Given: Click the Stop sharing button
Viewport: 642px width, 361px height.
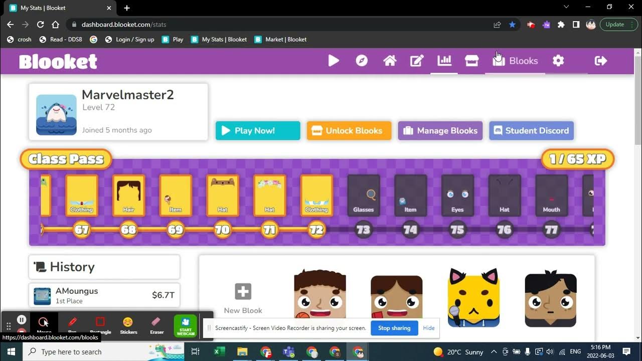Looking at the screenshot, I should [394, 328].
